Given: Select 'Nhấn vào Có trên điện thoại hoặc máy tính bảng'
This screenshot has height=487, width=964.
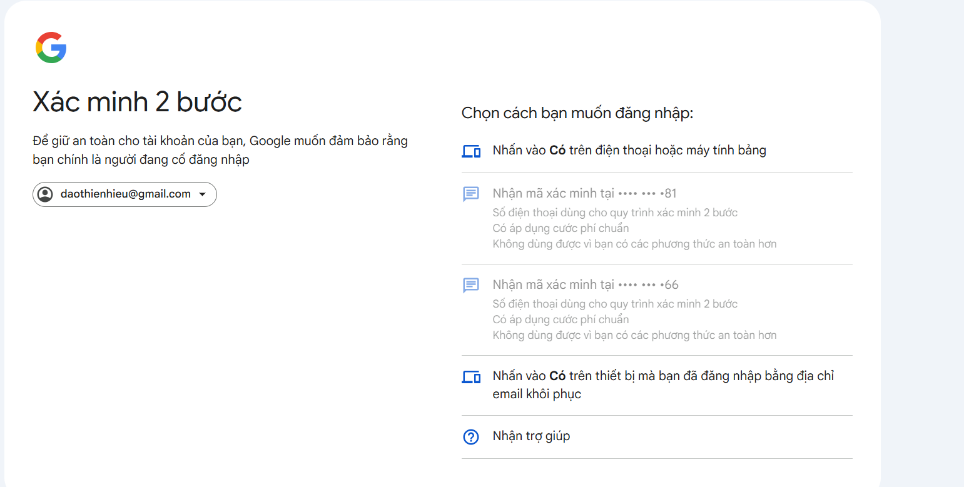Looking at the screenshot, I should tap(629, 151).
